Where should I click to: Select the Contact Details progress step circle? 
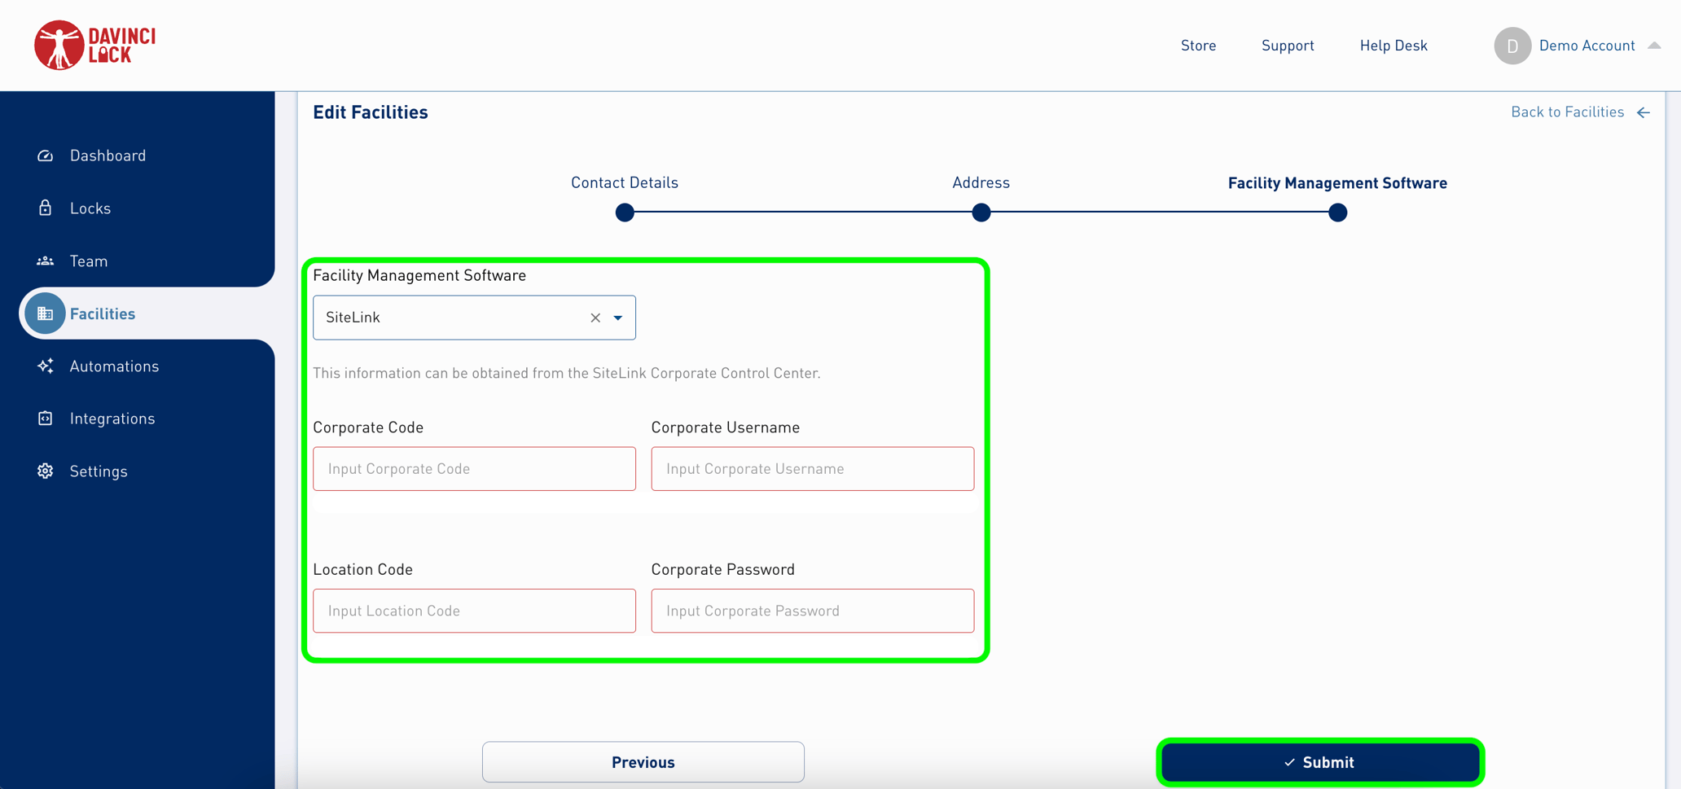pos(625,213)
